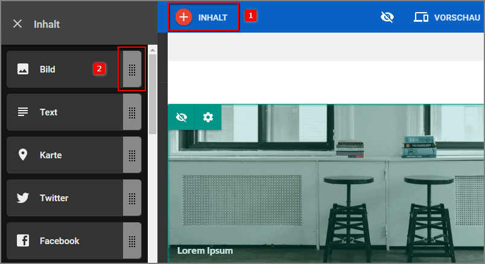Select the Text lines icon
The image size is (485, 264).
(x=23, y=112)
